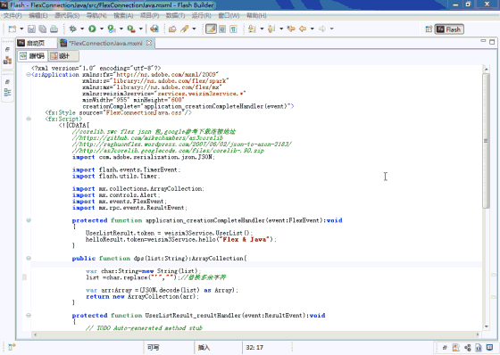Run the application with the green play icon

pos(92,29)
